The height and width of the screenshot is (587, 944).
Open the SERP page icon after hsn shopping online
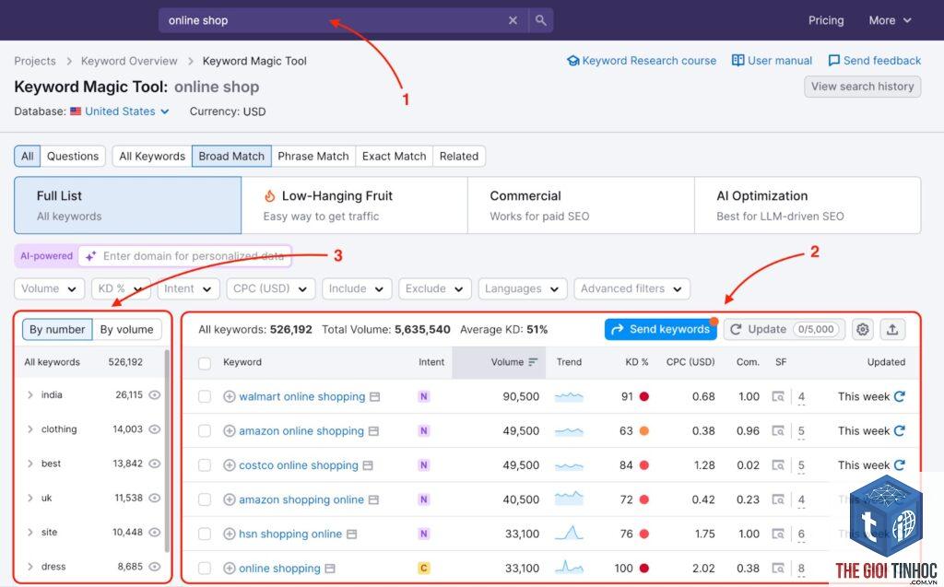[351, 534]
